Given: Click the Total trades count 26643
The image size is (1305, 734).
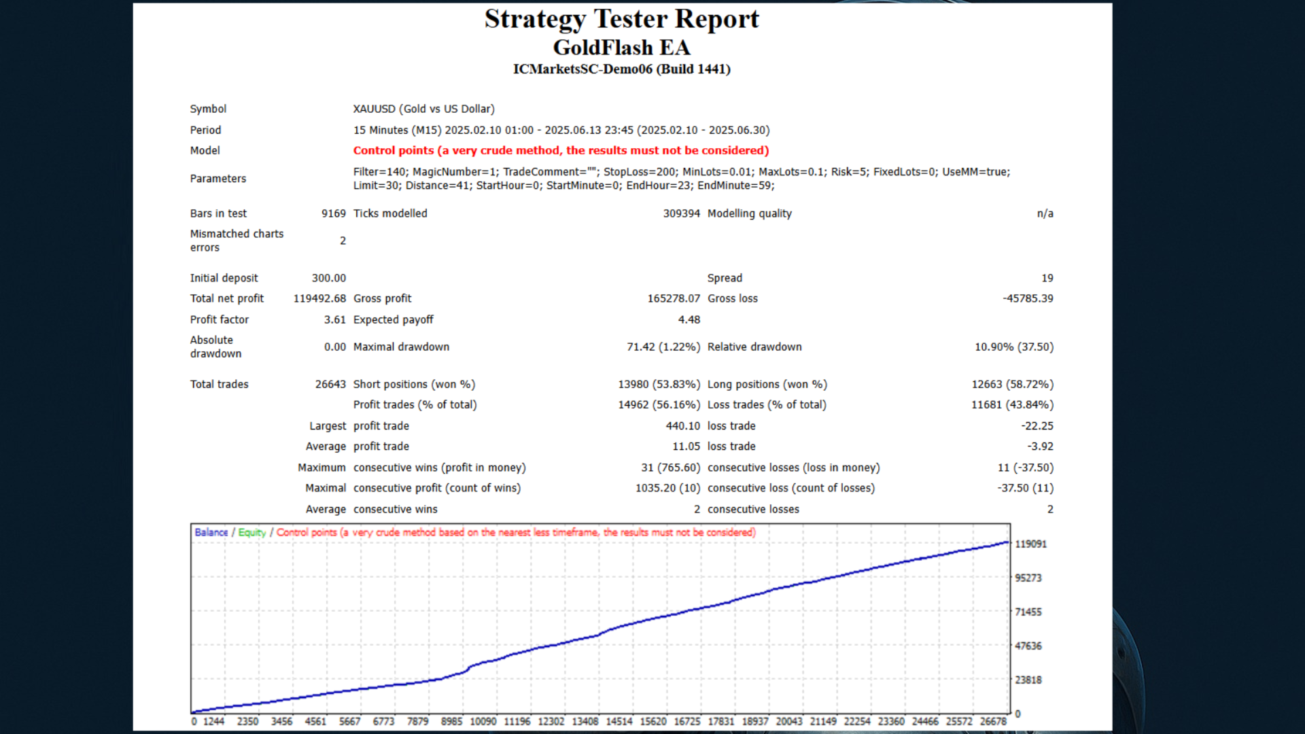Looking at the screenshot, I should pos(330,384).
